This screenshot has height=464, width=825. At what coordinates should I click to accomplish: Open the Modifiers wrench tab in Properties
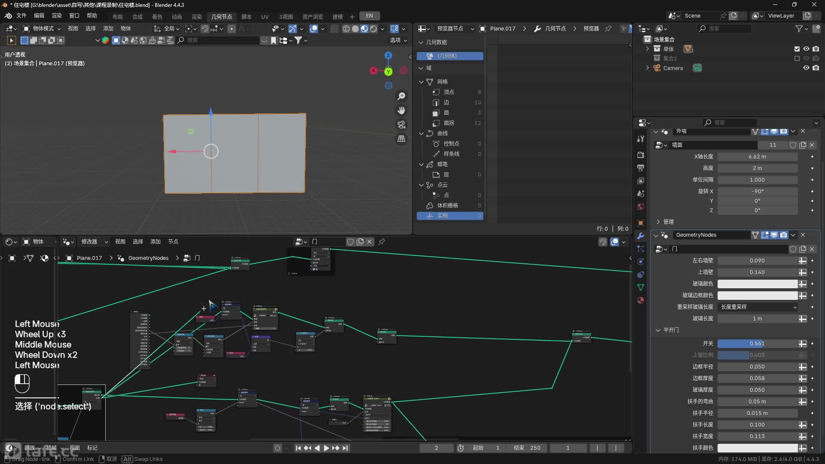pos(641,236)
